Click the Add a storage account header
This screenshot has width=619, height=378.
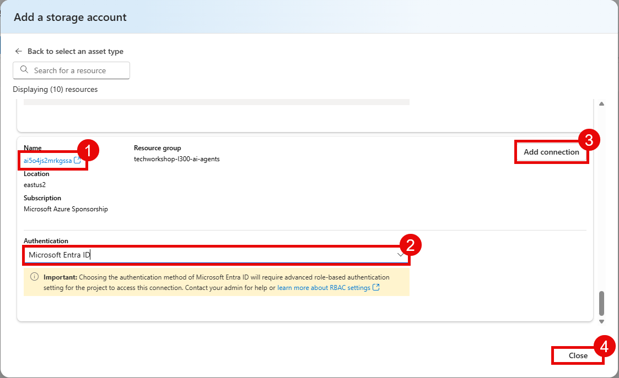(x=70, y=17)
